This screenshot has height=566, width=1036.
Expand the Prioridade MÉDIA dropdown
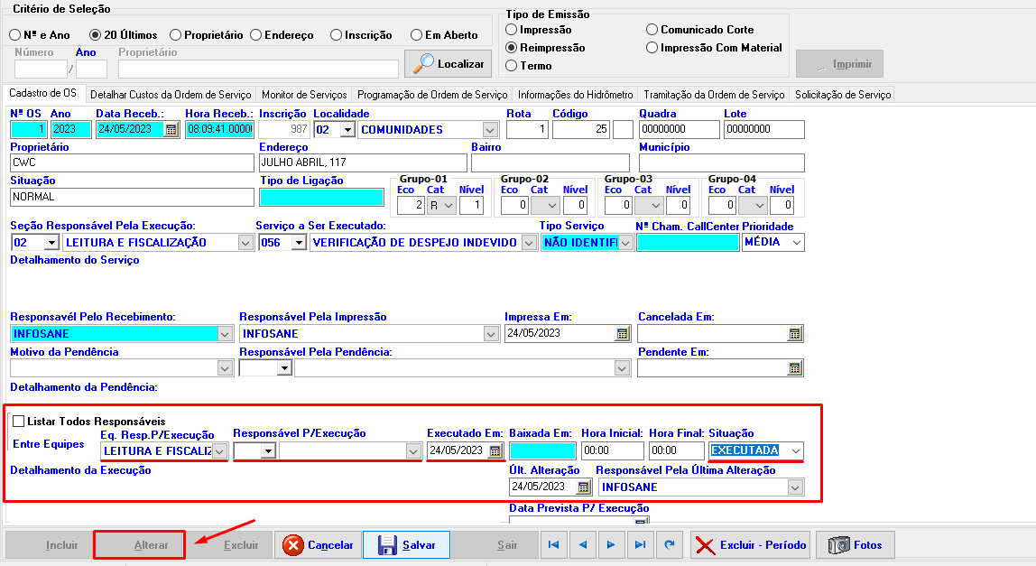point(796,243)
